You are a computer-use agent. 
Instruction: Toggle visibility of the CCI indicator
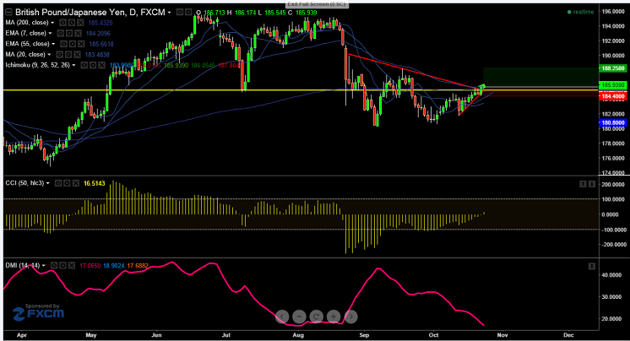58,183
